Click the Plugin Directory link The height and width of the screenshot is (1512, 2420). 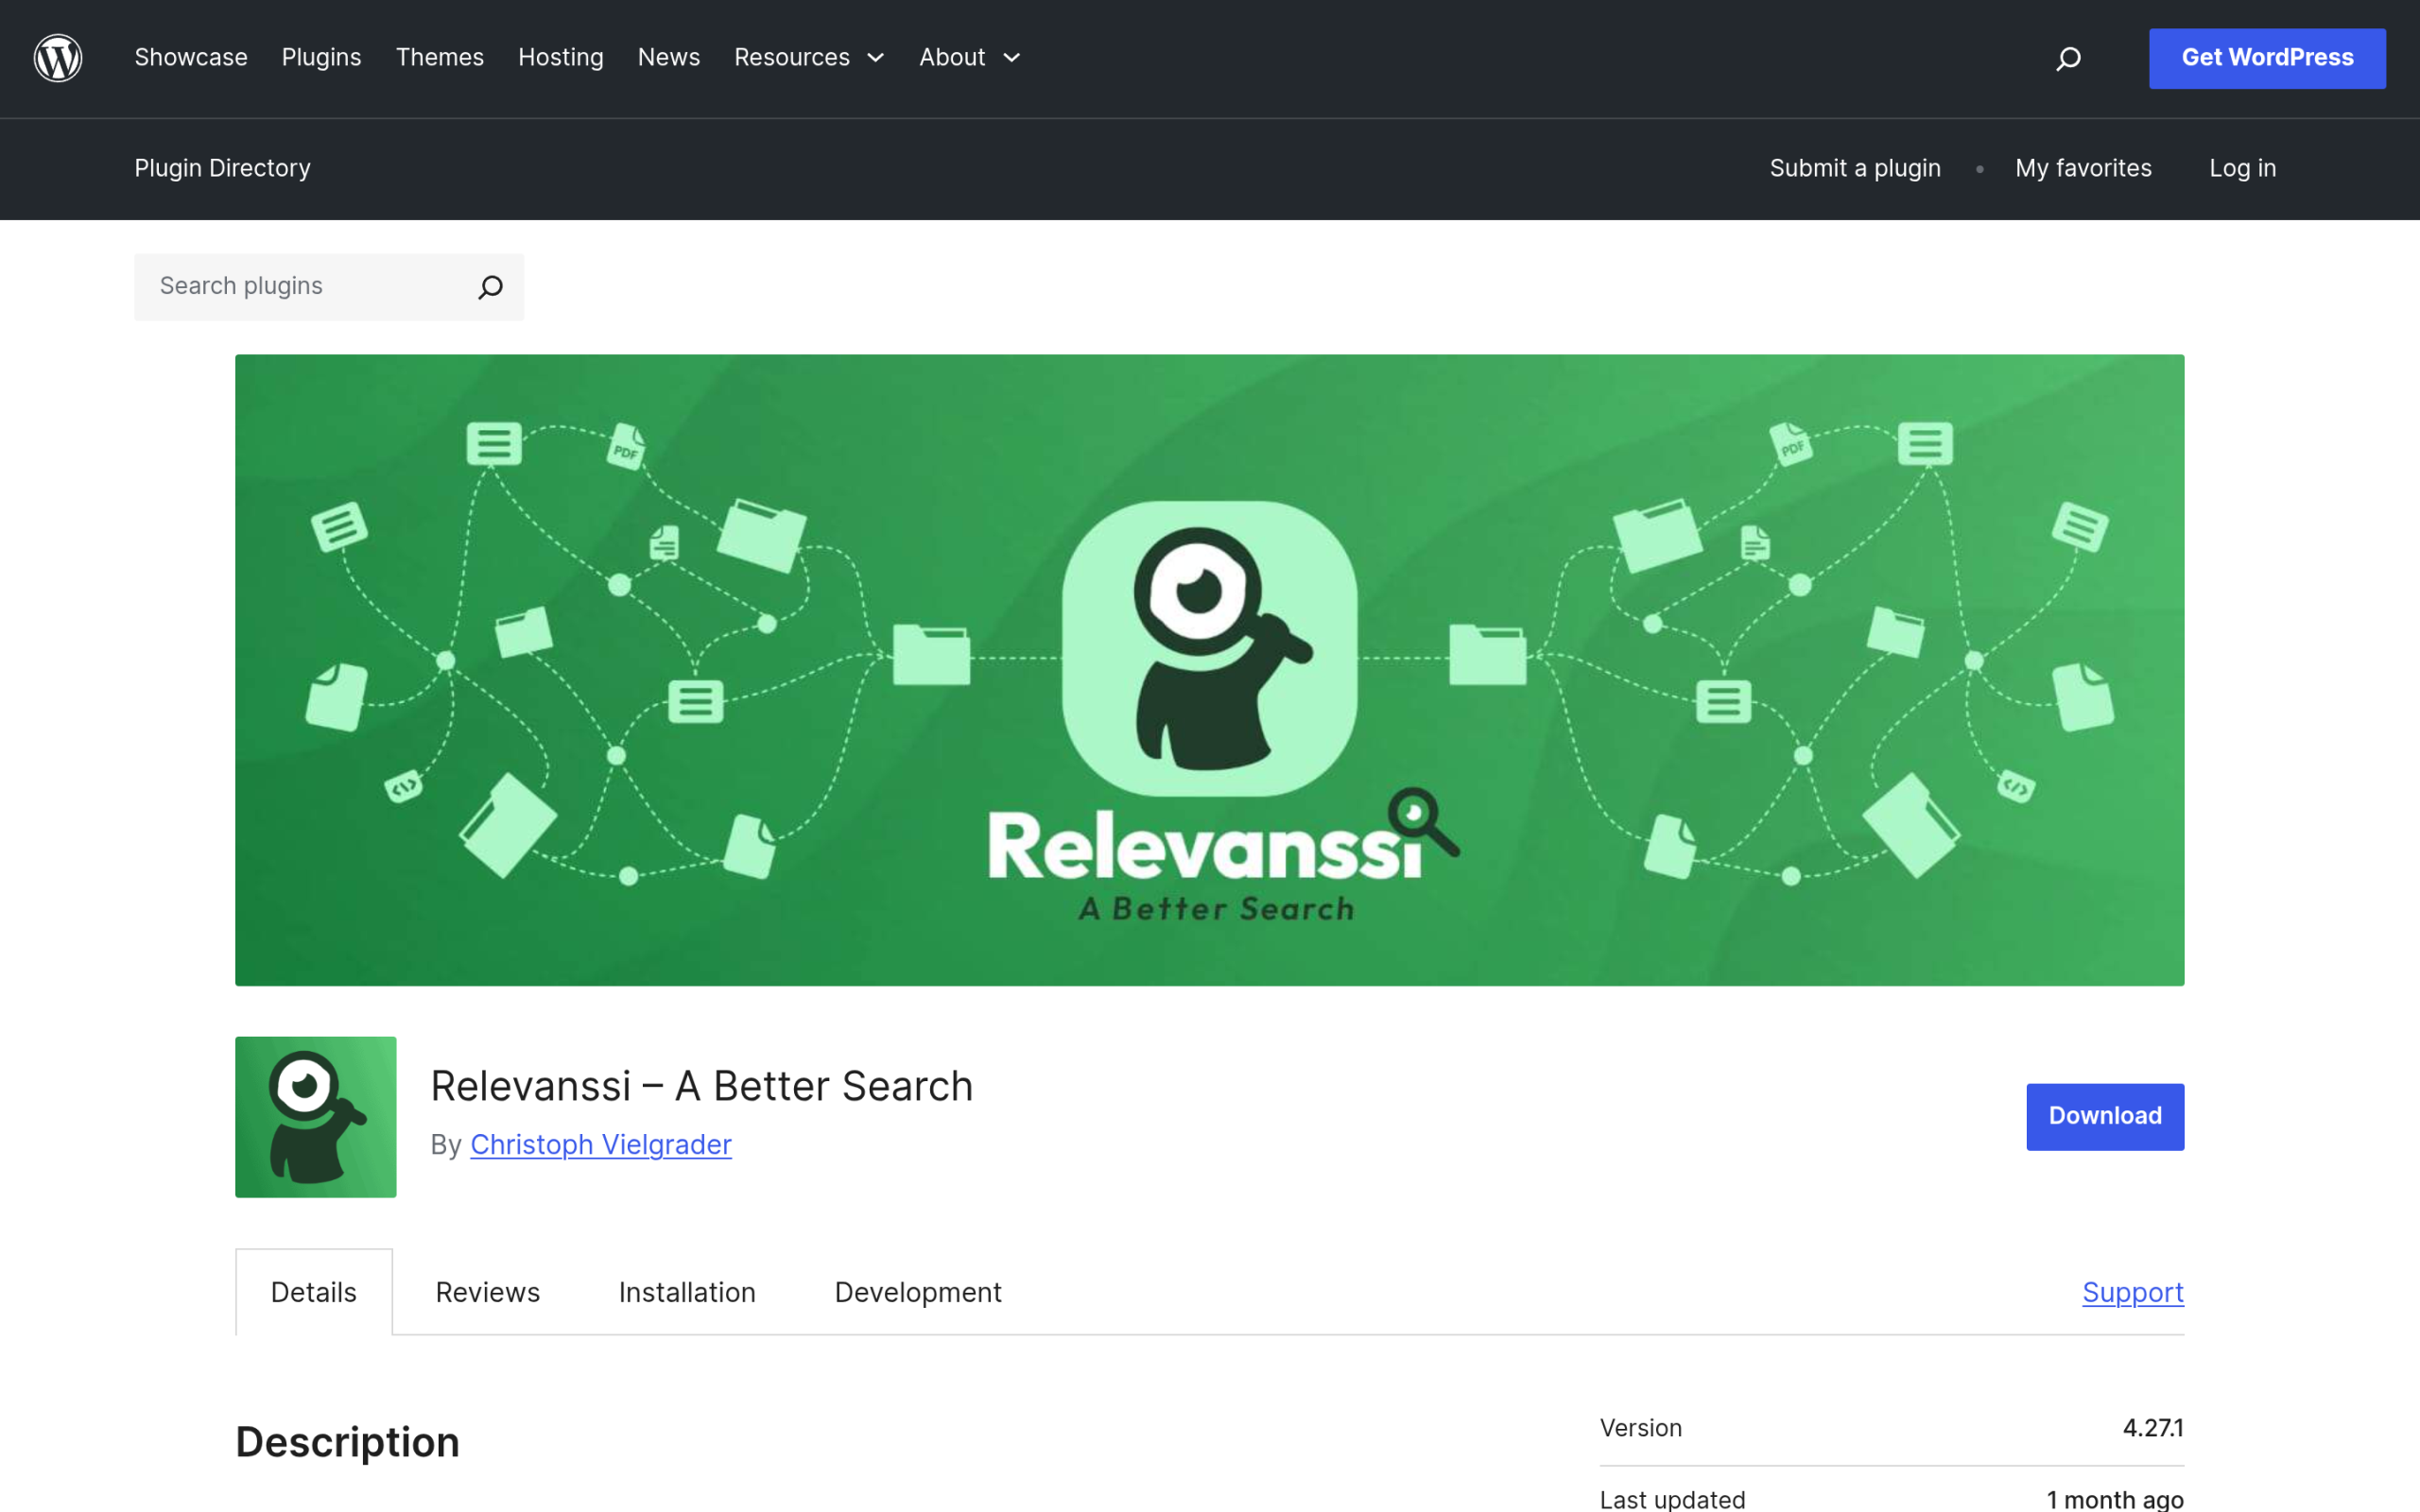tap(222, 168)
